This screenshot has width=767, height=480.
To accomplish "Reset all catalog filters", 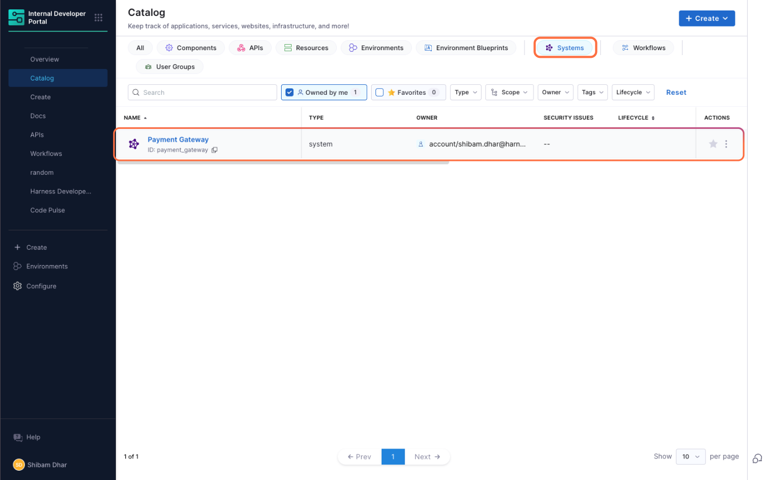I will pyautogui.click(x=676, y=93).
